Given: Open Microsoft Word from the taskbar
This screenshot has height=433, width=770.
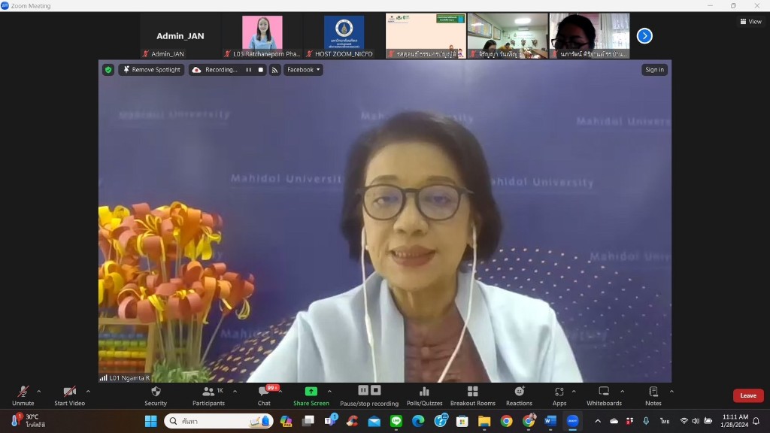Looking at the screenshot, I should click(550, 421).
